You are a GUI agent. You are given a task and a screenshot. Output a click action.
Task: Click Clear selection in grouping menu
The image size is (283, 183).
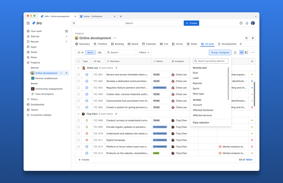pos(201,123)
